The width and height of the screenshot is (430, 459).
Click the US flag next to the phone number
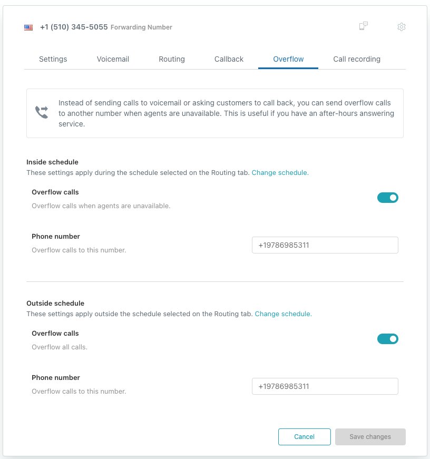(28, 27)
